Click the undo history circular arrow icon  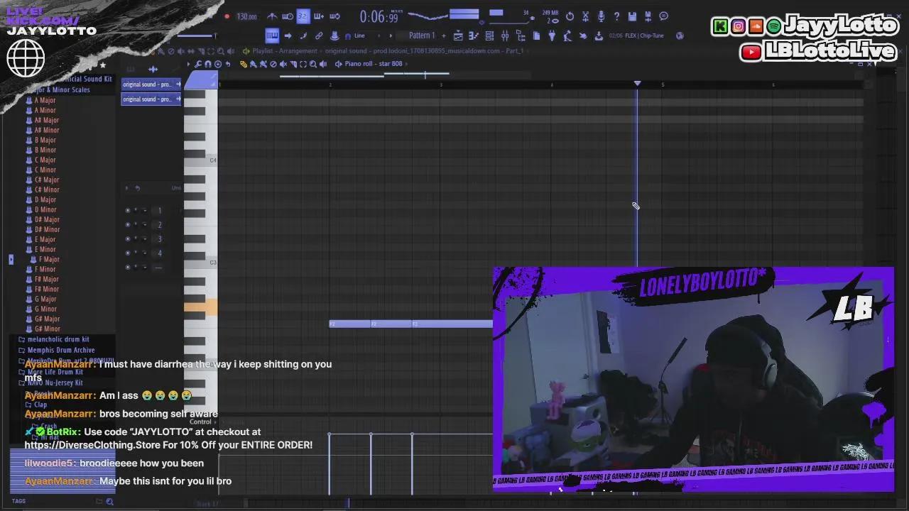570,16
